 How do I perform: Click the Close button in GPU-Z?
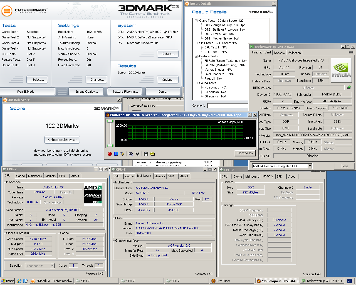pos(344,166)
